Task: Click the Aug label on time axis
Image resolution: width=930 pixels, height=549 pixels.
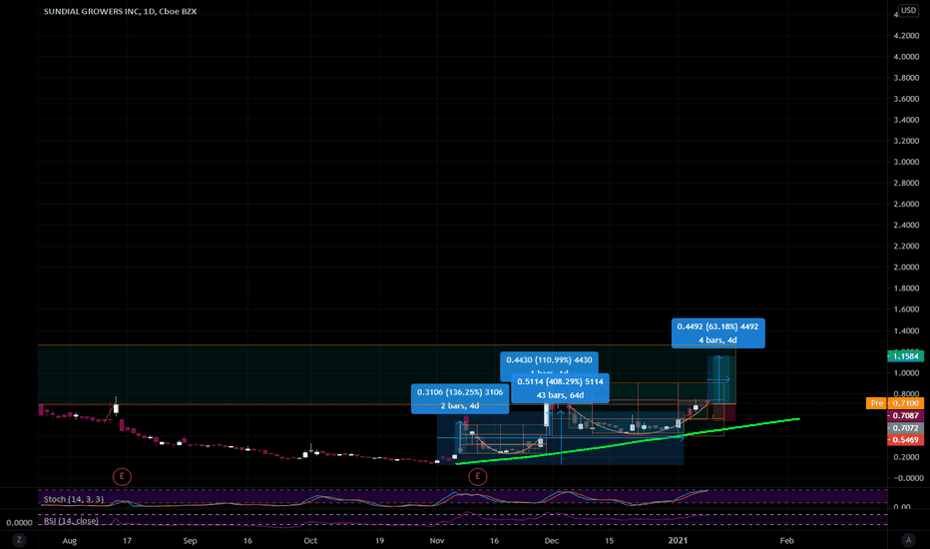Action: pyautogui.click(x=70, y=541)
